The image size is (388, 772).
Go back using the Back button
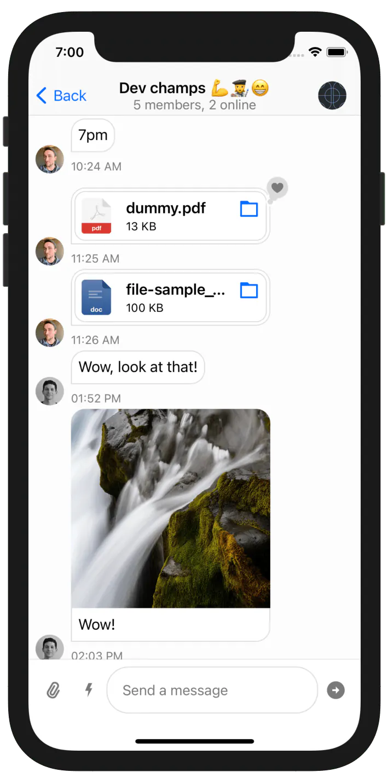click(x=61, y=96)
